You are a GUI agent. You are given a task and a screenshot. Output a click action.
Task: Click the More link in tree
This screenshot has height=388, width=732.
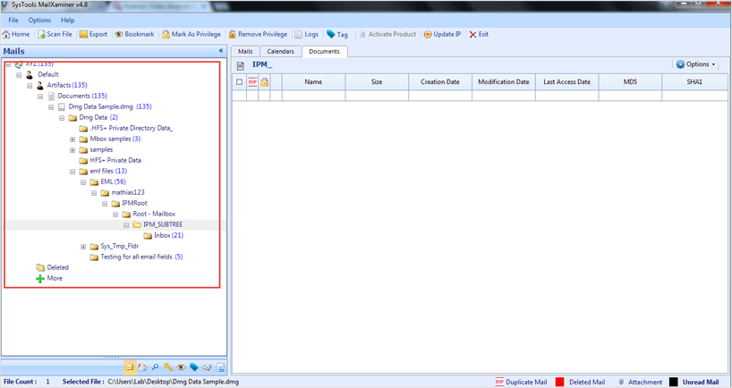54,278
